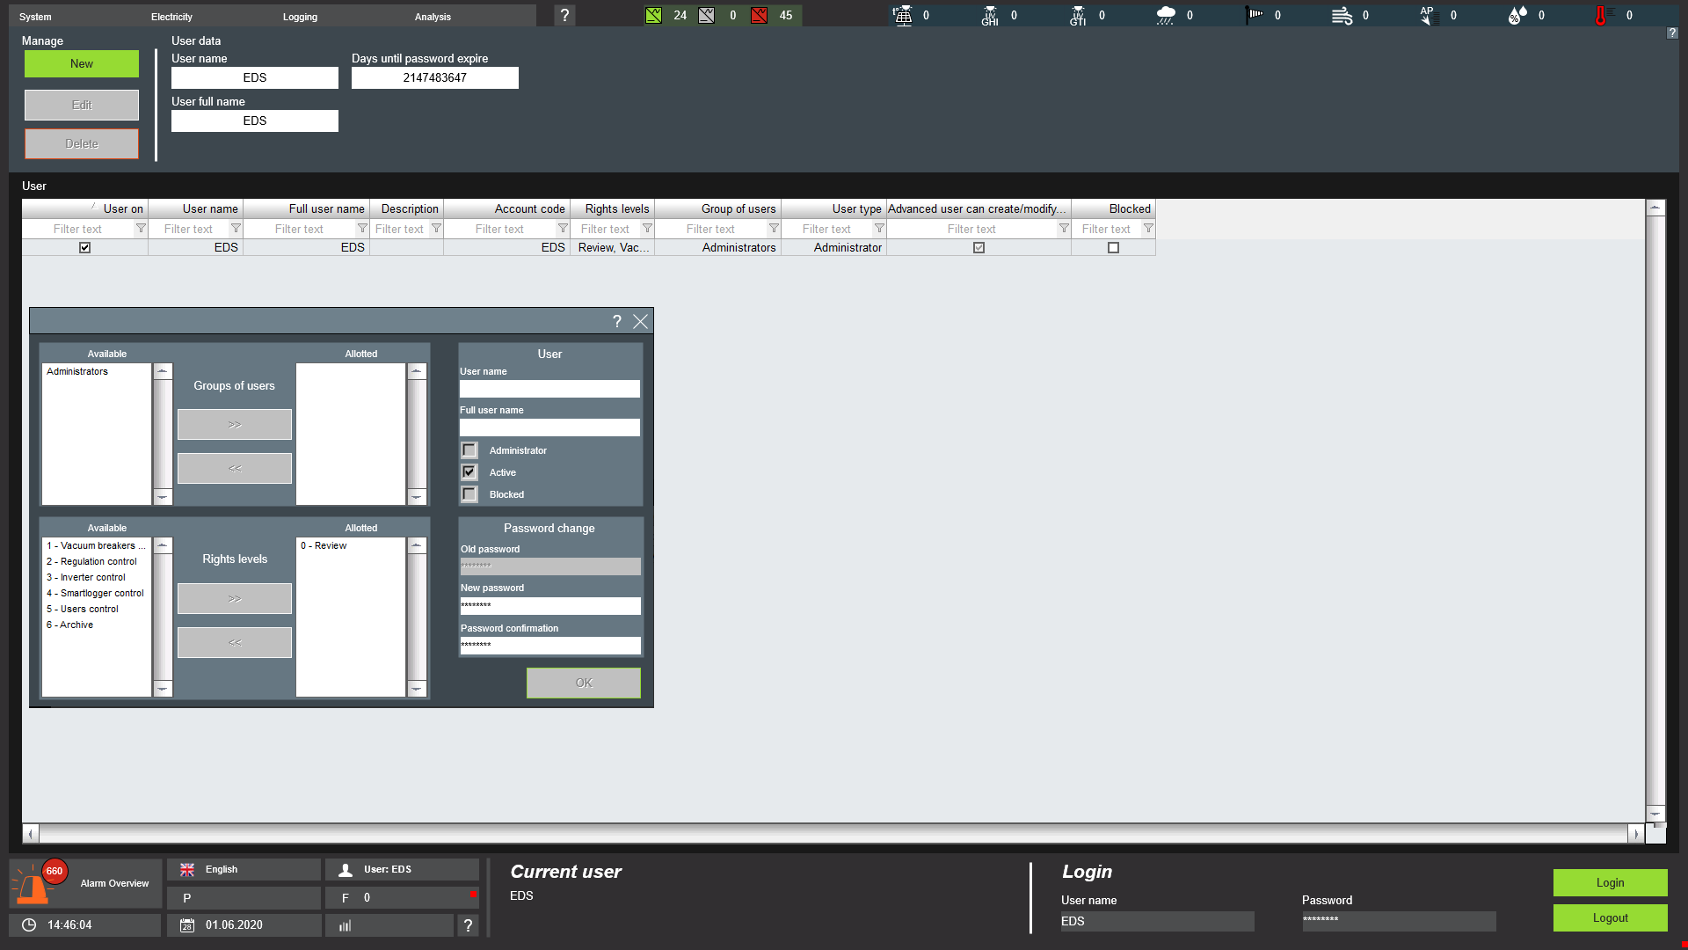Click the rain cloud weather icon

pyautogui.click(x=1166, y=15)
